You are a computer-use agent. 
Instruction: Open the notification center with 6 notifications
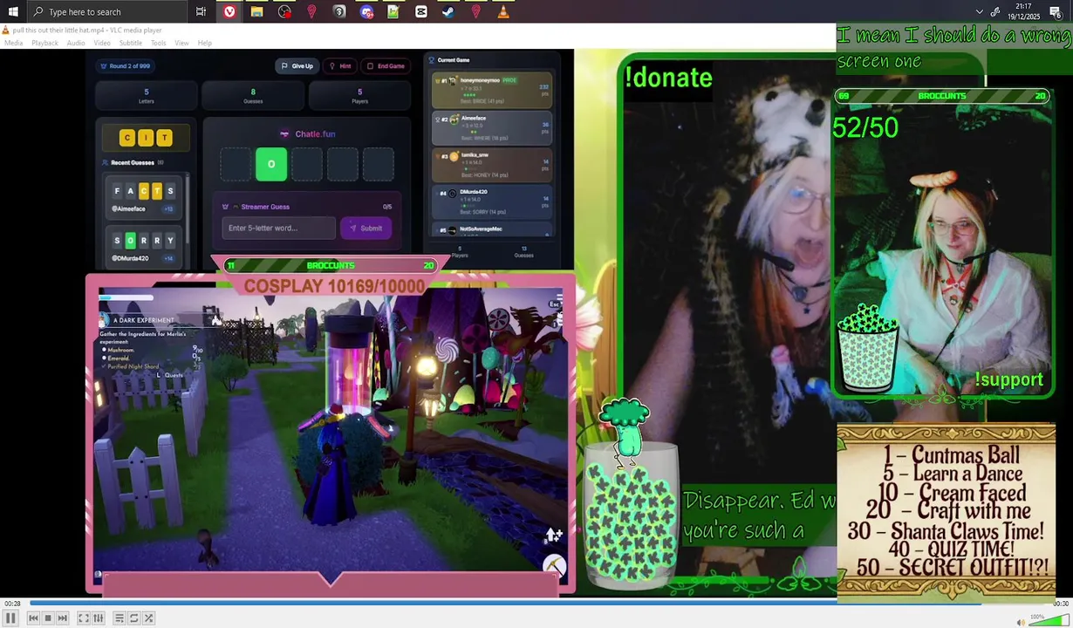[1056, 11]
